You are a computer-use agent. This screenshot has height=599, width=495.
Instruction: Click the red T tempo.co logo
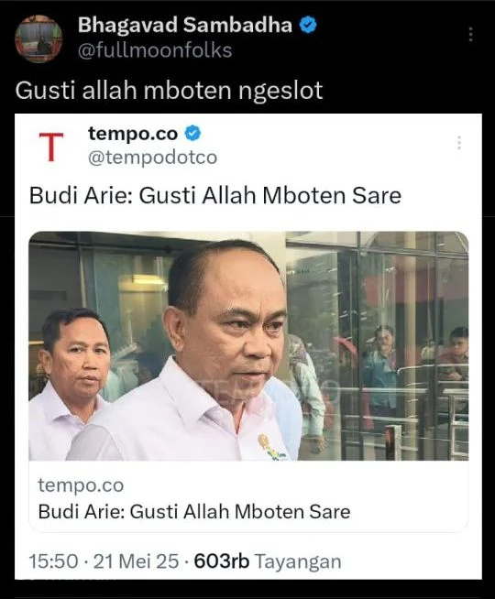point(51,147)
